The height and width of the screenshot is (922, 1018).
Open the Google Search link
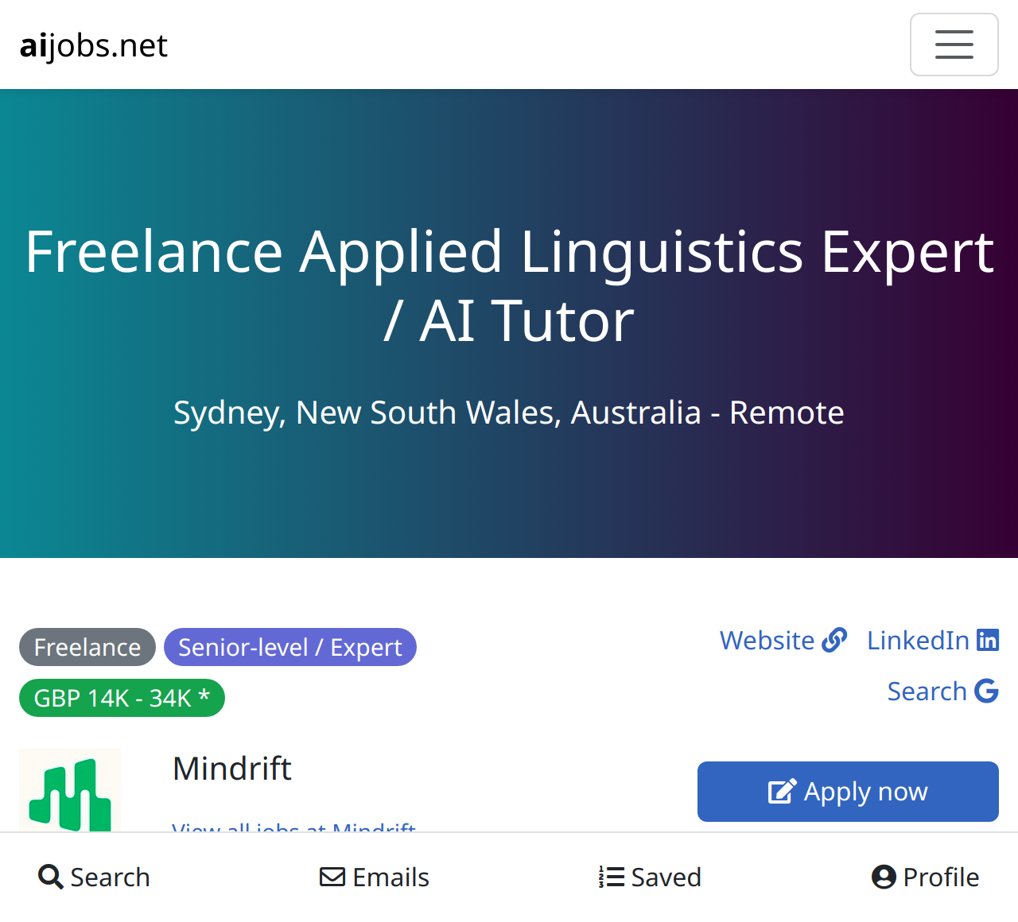(x=942, y=691)
